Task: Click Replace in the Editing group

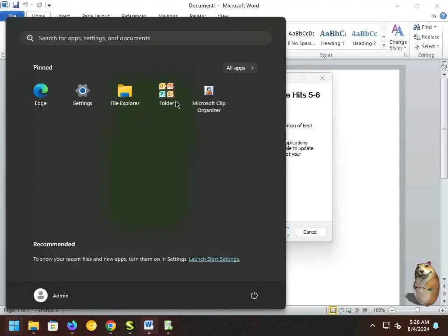Action: point(426,37)
